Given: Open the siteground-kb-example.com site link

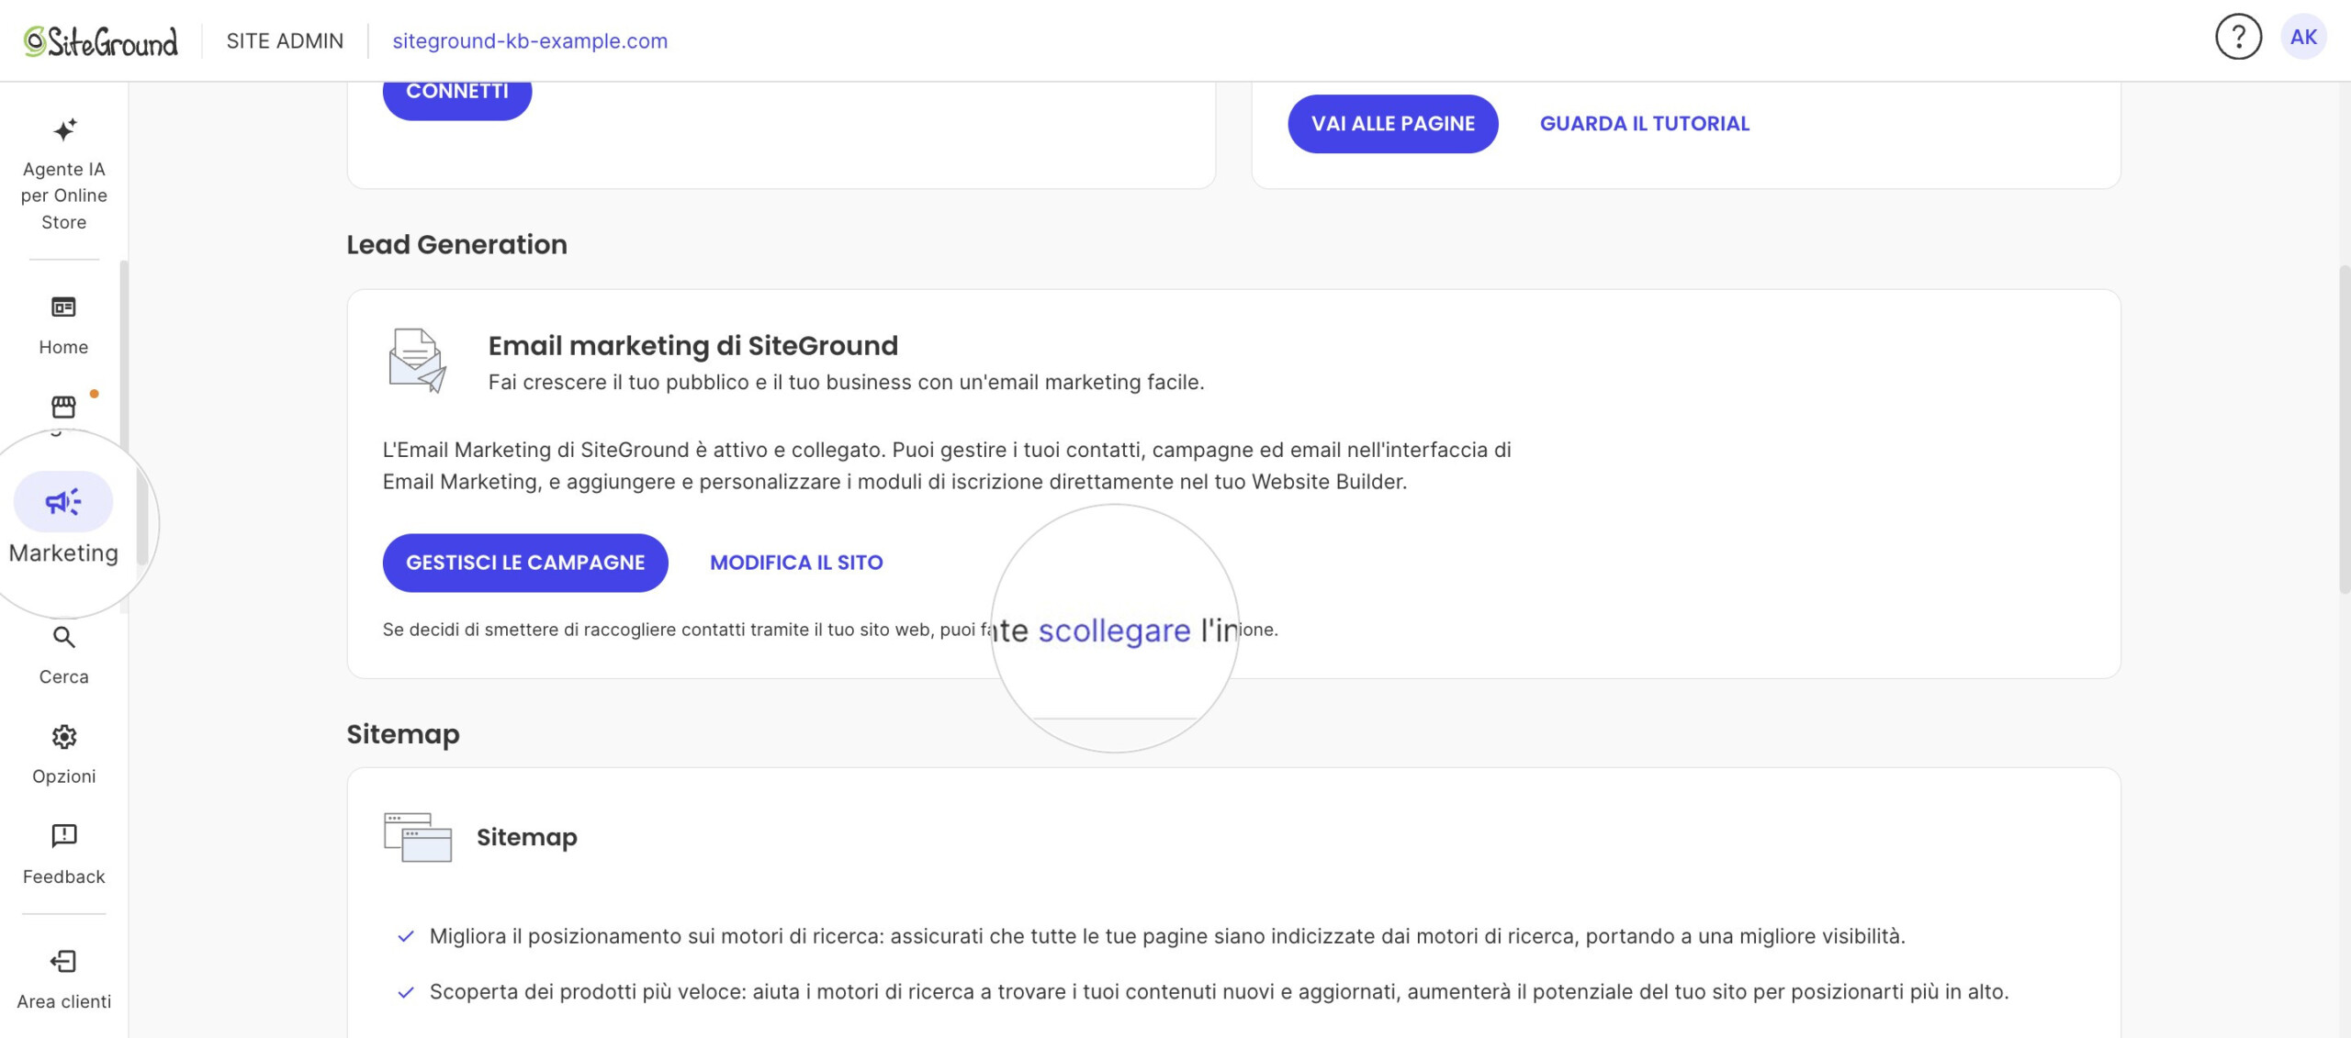Looking at the screenshot, I should coord(530,41).
